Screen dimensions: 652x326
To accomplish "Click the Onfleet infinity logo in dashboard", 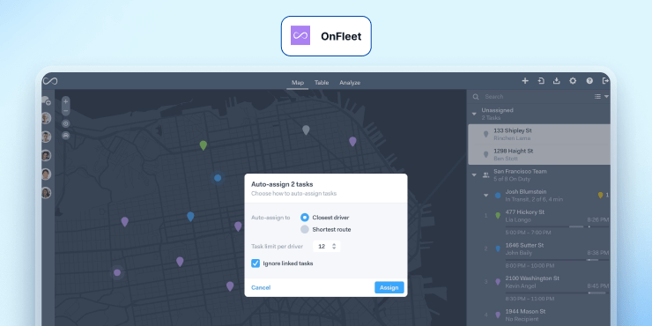I will 50,81.
